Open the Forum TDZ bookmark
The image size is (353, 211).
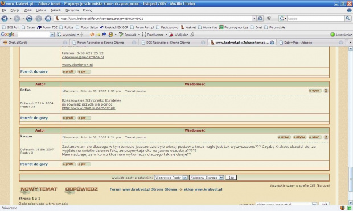click(x=47, y=27)
